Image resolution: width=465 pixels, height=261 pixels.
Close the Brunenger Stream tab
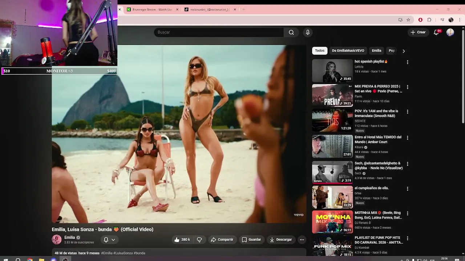(177, 9)
